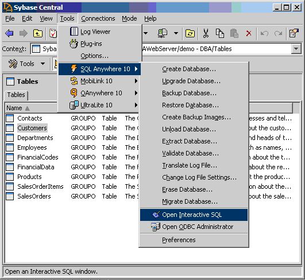
Task: Click the Redo toolbar icon
Action: 278,33
